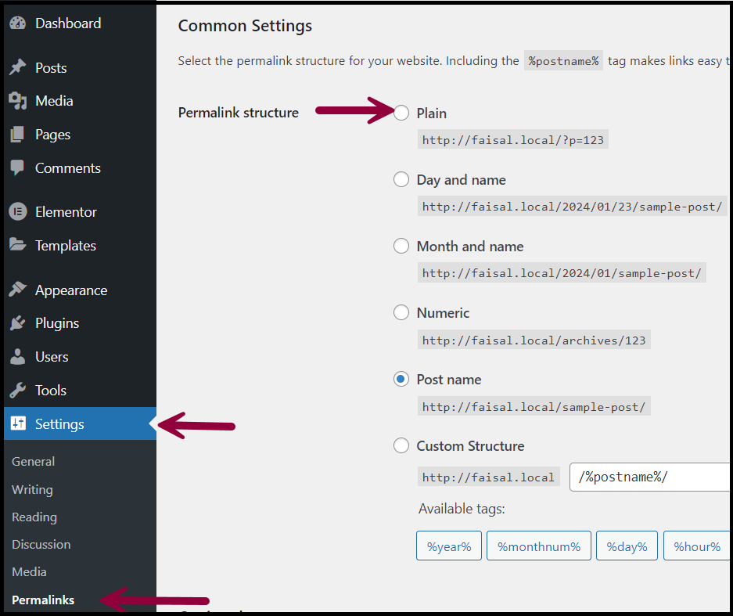Choose the Day and name option
Viewport: 733px width, 616px height.
point(401,180)
